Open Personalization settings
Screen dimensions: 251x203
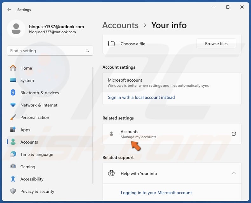50,117
